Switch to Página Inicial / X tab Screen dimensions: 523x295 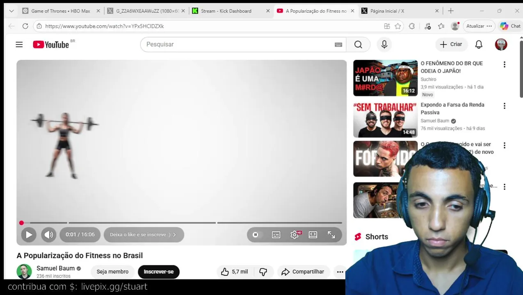pyautogui.click(x=400, y=11)
